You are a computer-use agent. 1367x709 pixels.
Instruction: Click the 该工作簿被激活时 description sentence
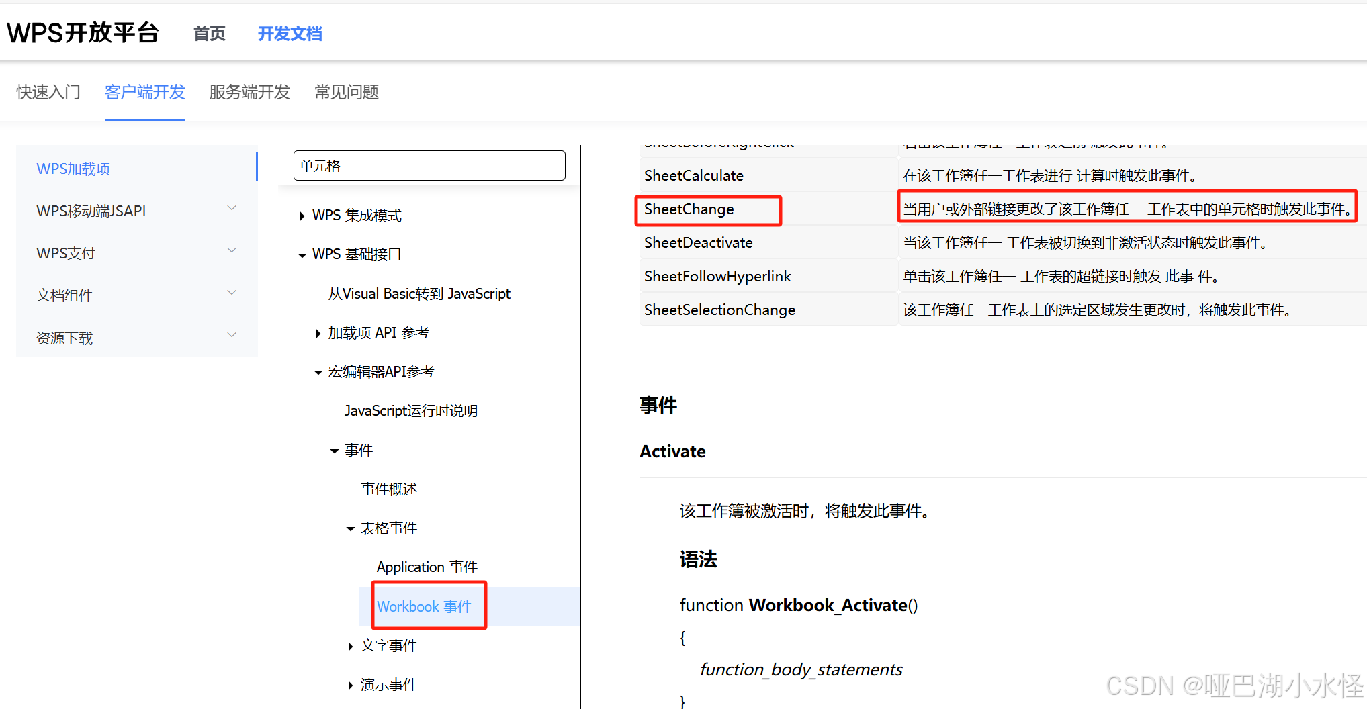[x=807, y=511]
